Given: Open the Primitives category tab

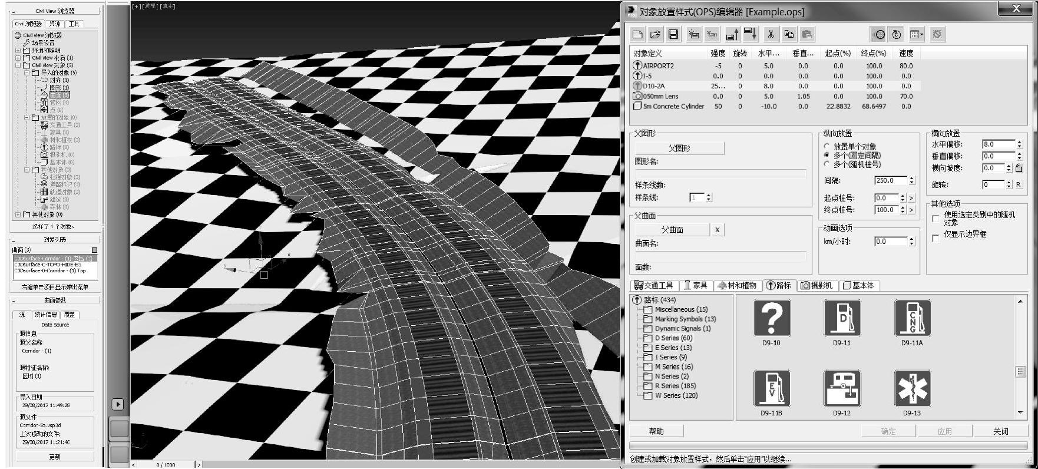Looking at the screenshot, I should (859, 285).
